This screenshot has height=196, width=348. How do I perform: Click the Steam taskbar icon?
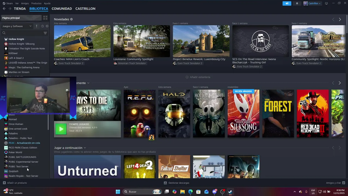coord(230,192)
